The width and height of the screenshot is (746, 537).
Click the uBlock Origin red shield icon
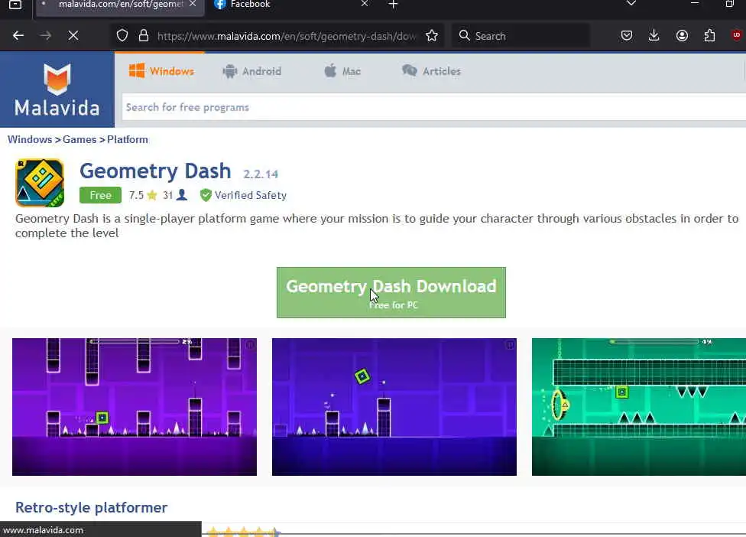pos(737,36)
